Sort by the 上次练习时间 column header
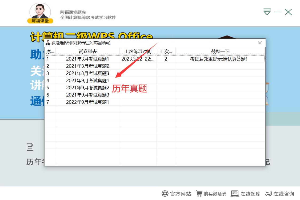This screenshot has width=300, height=200. coord(138,51)
